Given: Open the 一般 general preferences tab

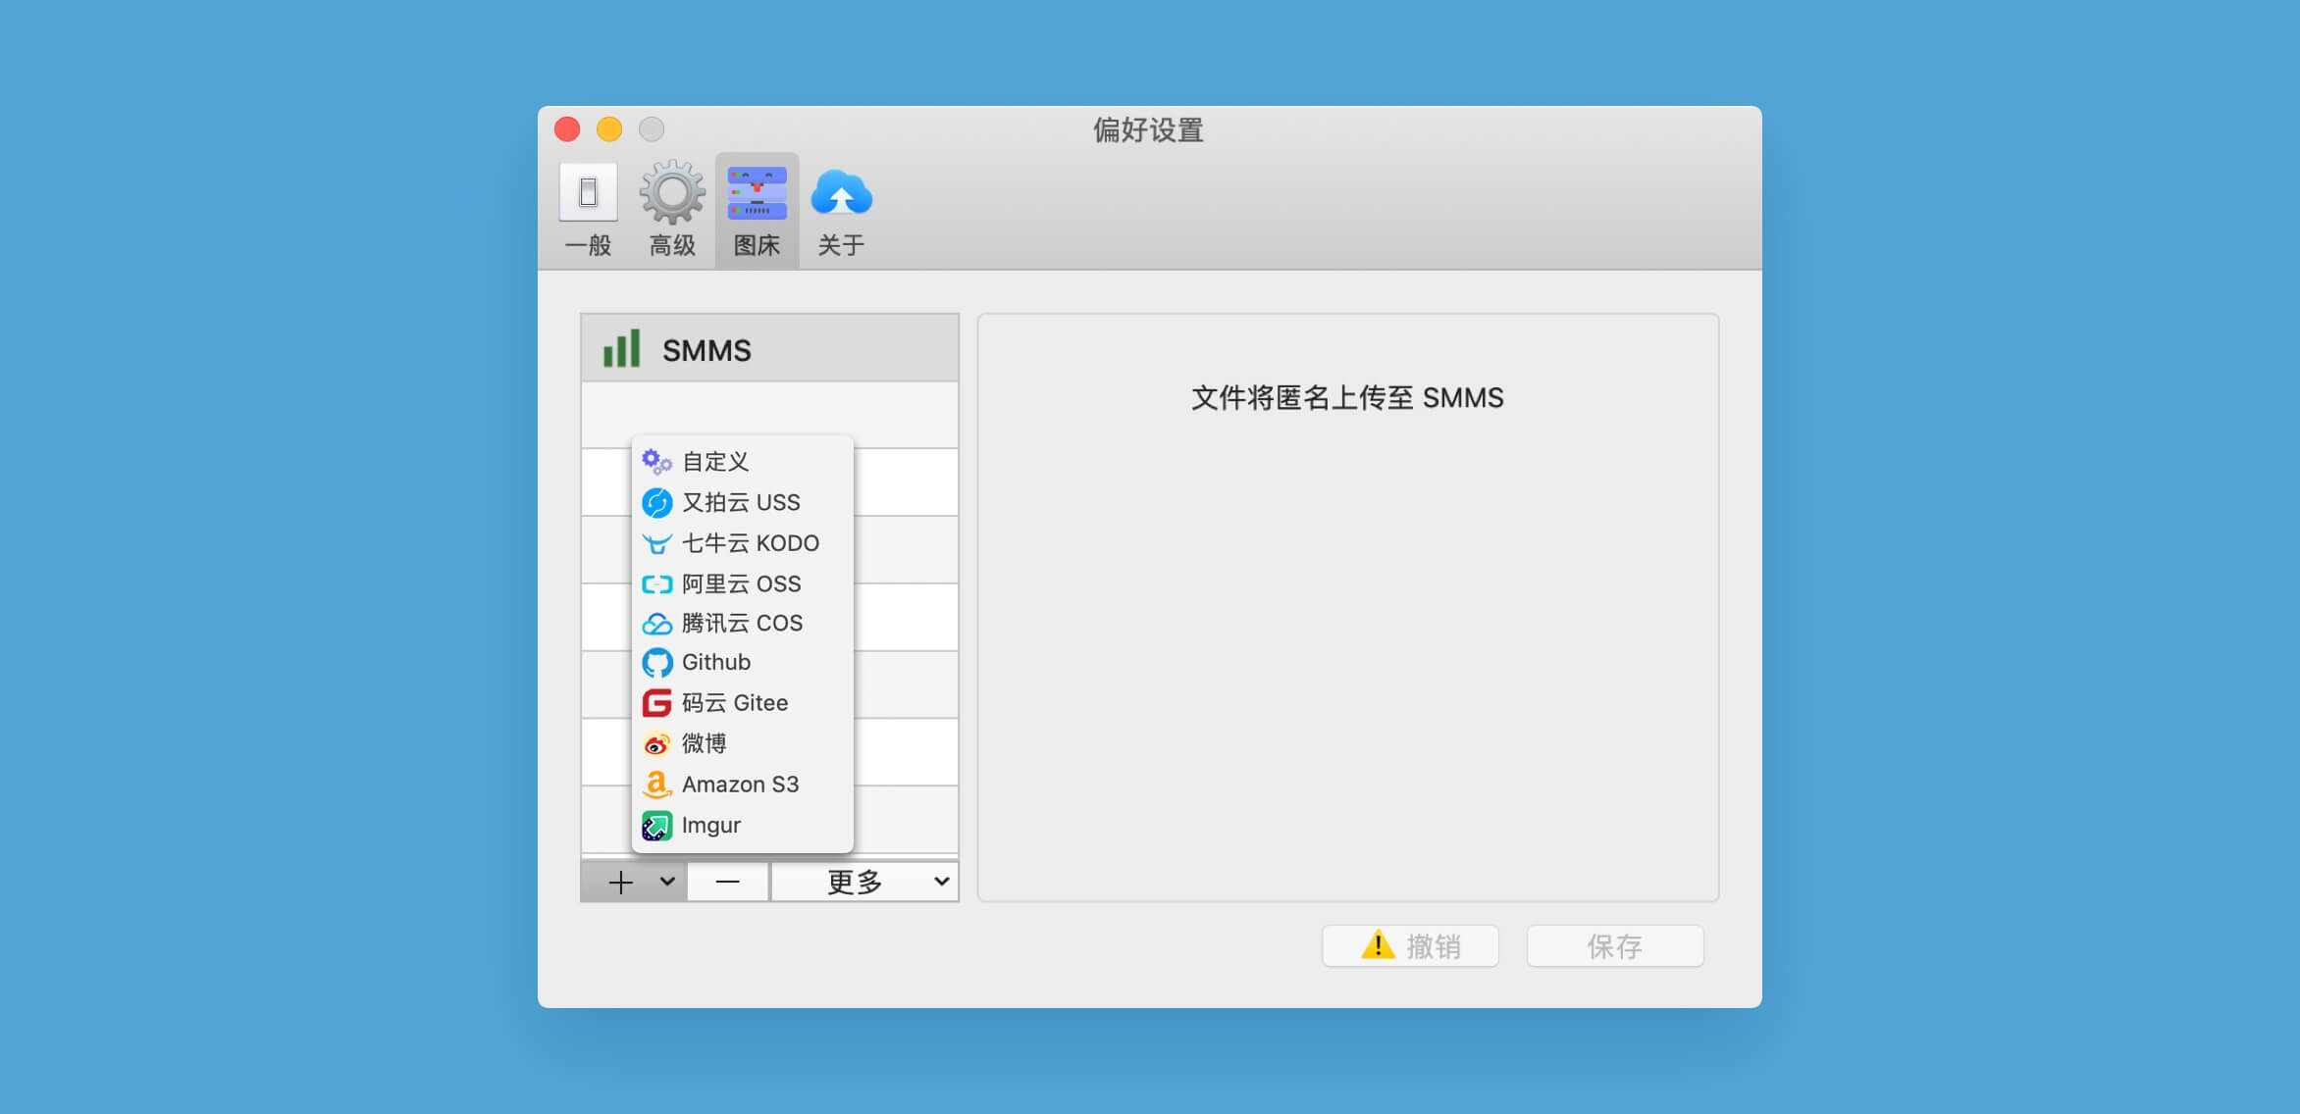Looking at the screenshot, I should pyautogui.click(x=589, y=210).
